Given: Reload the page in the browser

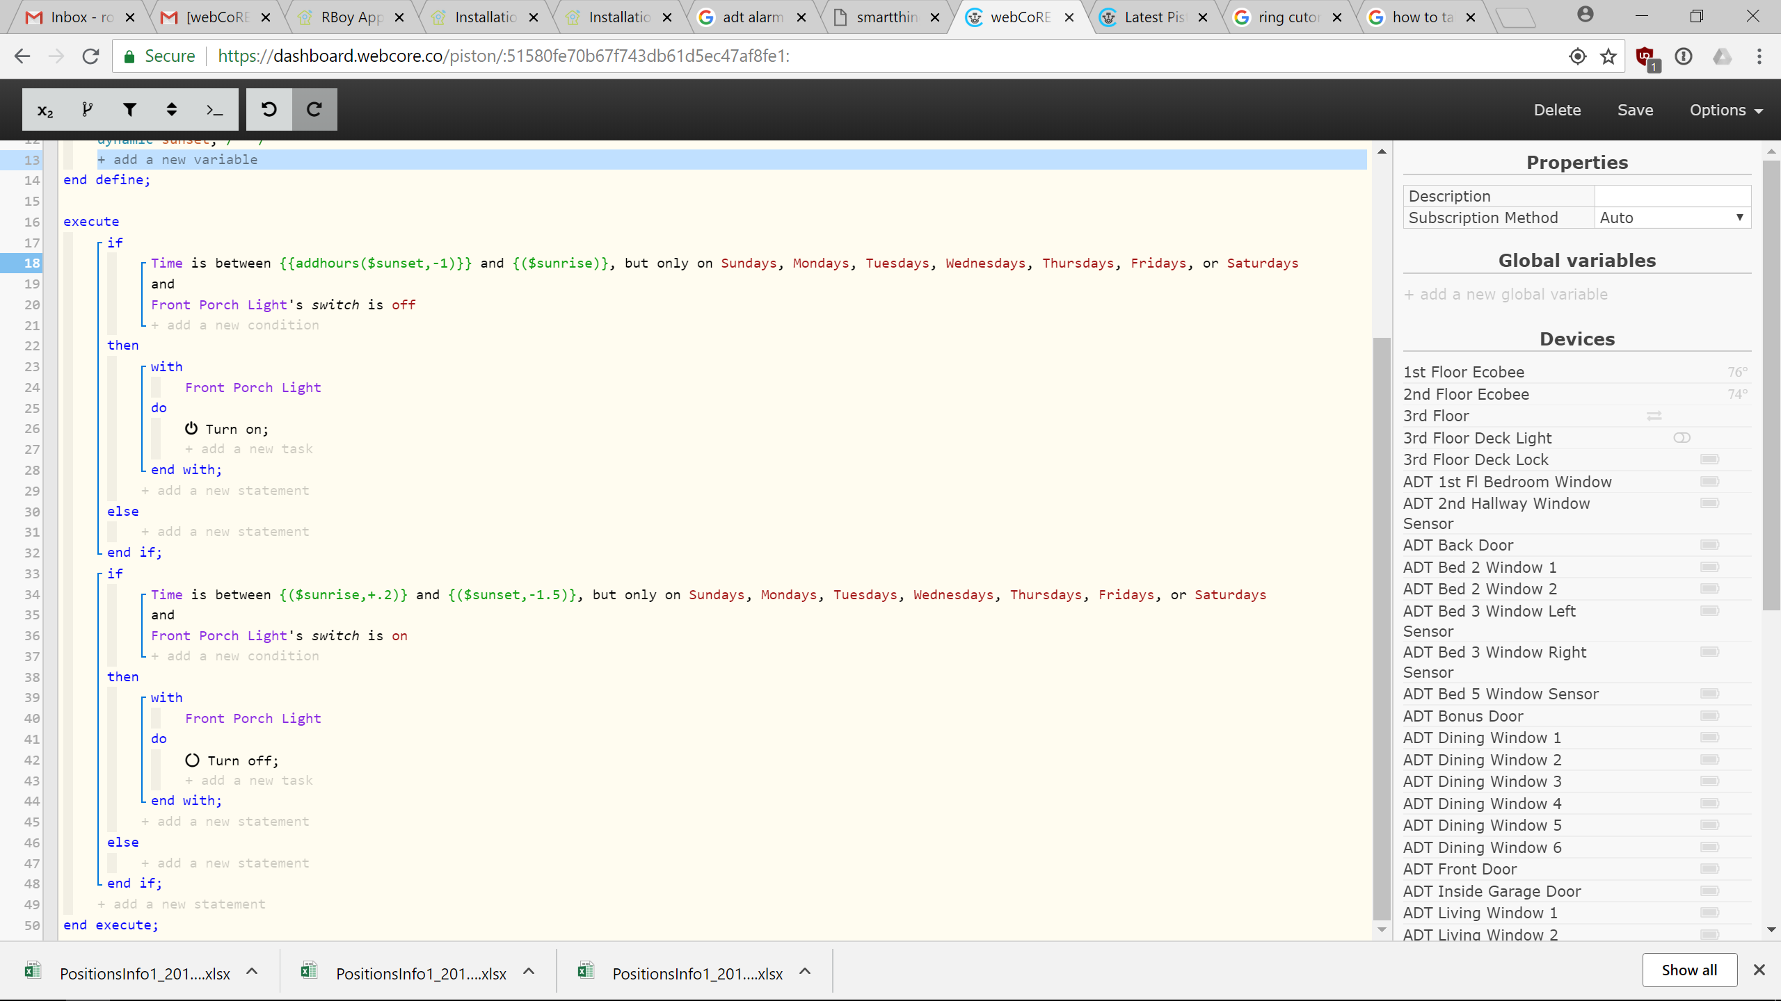Looking at the screenshot, I should pos(90,56).
